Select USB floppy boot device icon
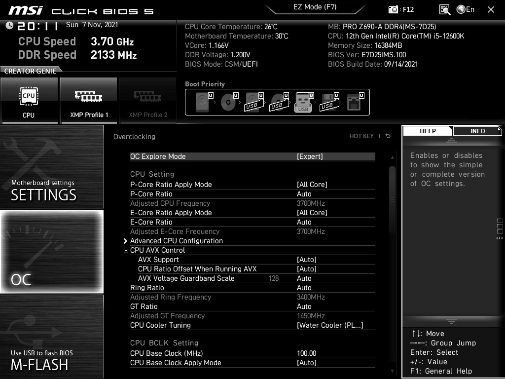 (329, 102)
